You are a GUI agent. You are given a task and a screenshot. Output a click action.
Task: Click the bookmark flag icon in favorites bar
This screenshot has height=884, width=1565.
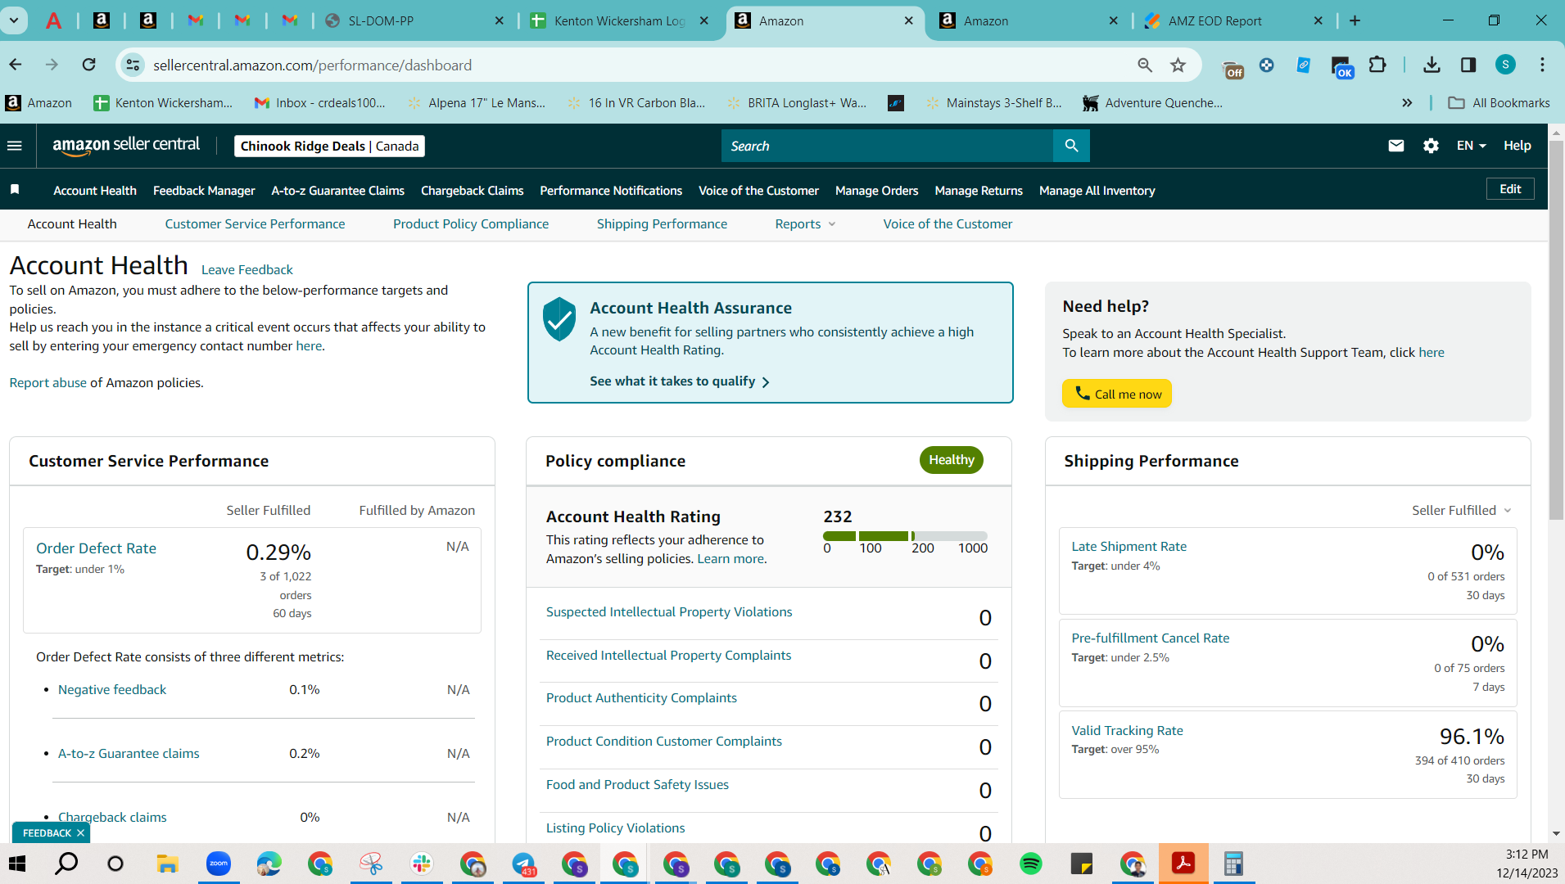(x=15, y=190)
